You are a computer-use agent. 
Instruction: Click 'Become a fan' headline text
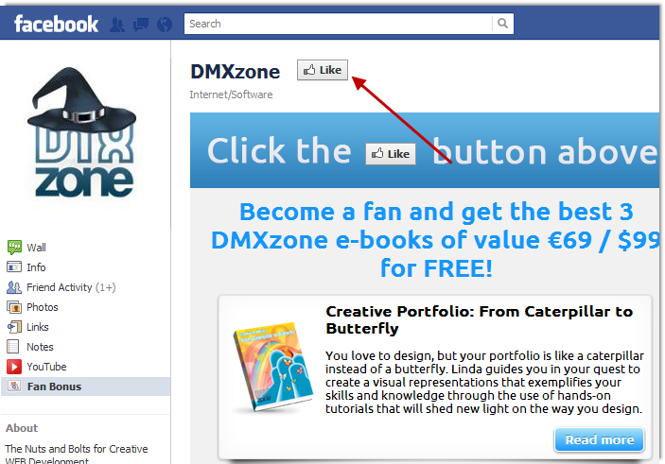coord(436,240)
